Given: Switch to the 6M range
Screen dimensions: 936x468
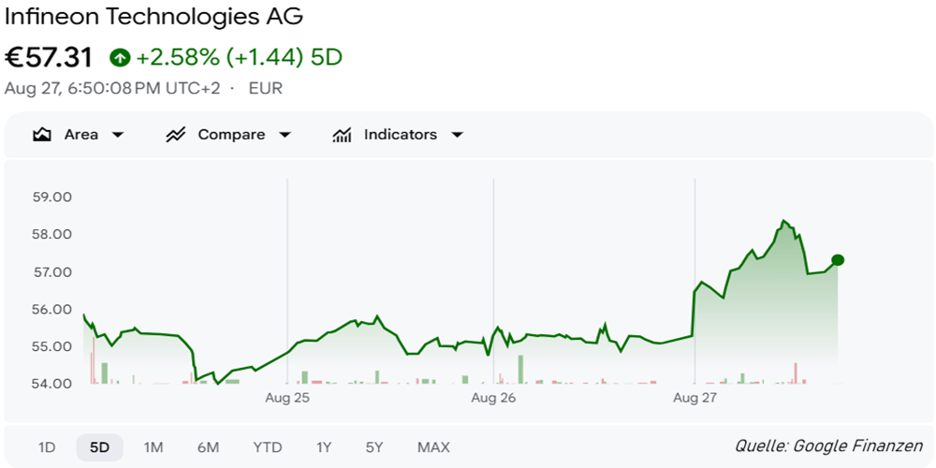Looking at the screenshot, I should [x=209, y=447].
